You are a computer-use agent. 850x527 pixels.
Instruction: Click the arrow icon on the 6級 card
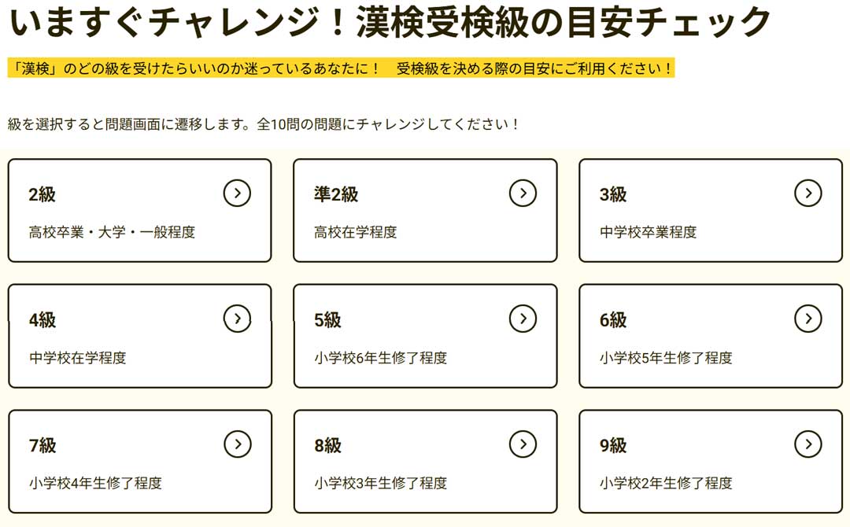[x=807, y=318]
